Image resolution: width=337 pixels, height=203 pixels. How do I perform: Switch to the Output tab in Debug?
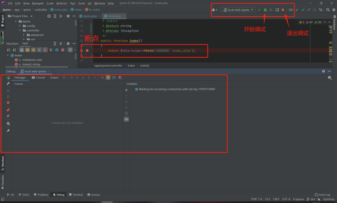point(54,78)
